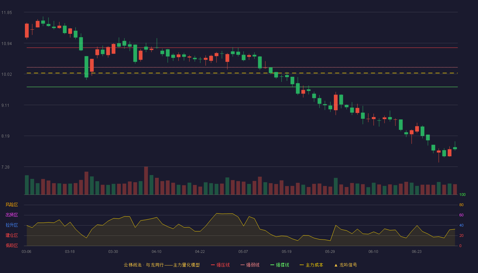478x273 pixels.
Task: Click the blue 40 indicator axis value
Action: 461,226
